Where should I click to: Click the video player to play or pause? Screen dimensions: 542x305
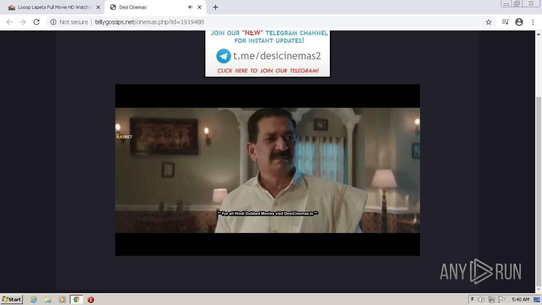point(268,170)
